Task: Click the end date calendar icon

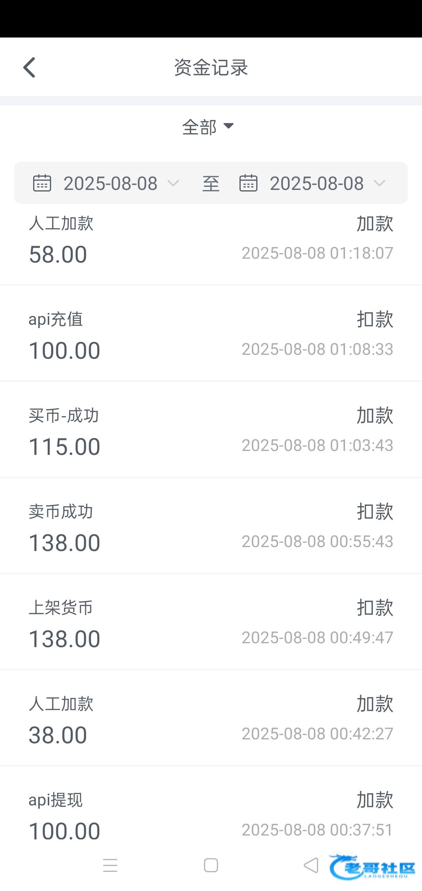Action: tap(249, 183)
